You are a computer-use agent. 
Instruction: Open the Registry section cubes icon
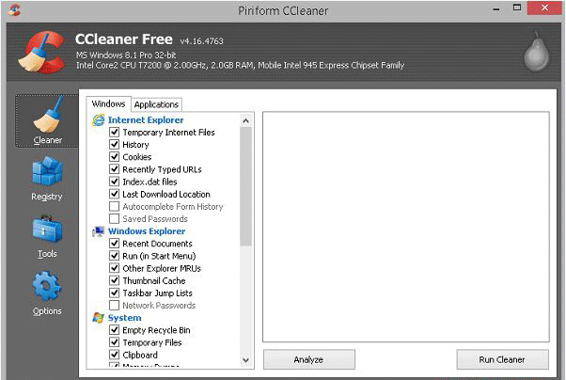point(47,172)
